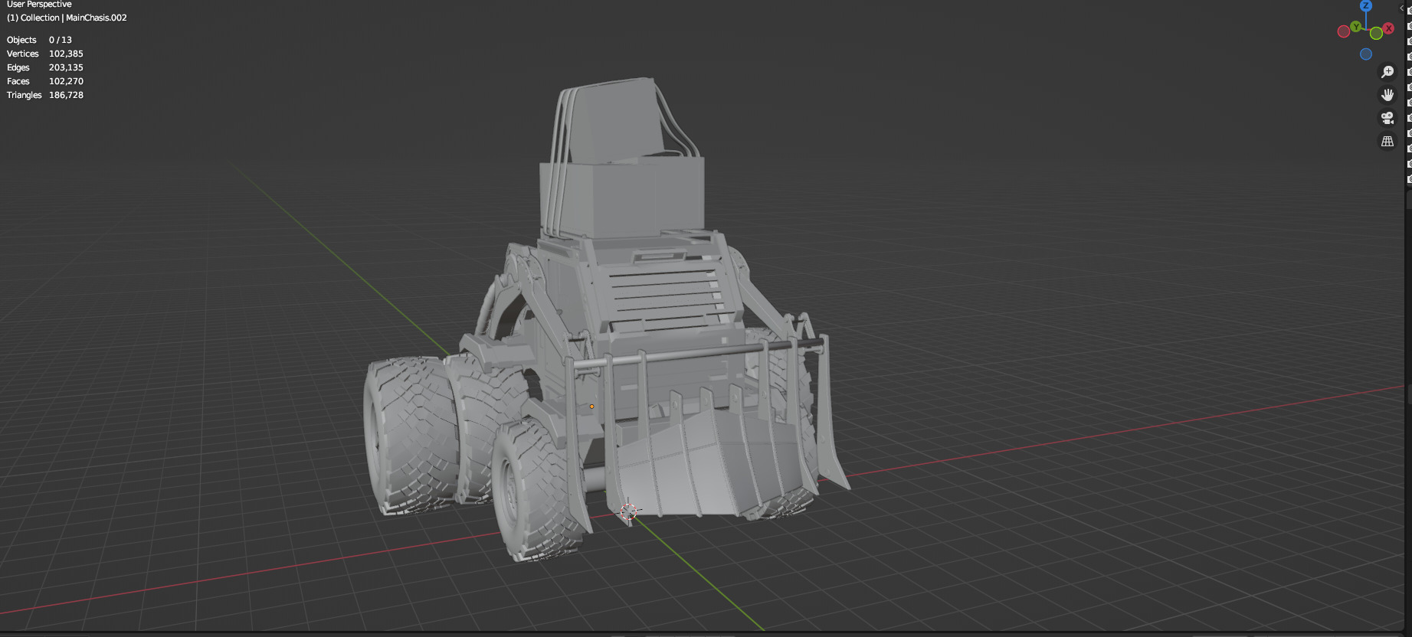Click the red X axis gizmo handle
The image size is (1412, 637).
(x=1388, y=28)
